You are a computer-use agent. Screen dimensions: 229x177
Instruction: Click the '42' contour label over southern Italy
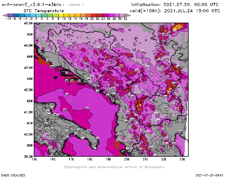tap(66, 131)
